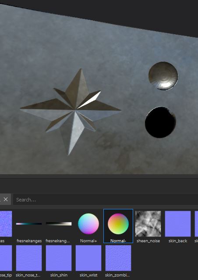Click the Normal- label text
Screen dimensions: 198x280
[118, 241]
